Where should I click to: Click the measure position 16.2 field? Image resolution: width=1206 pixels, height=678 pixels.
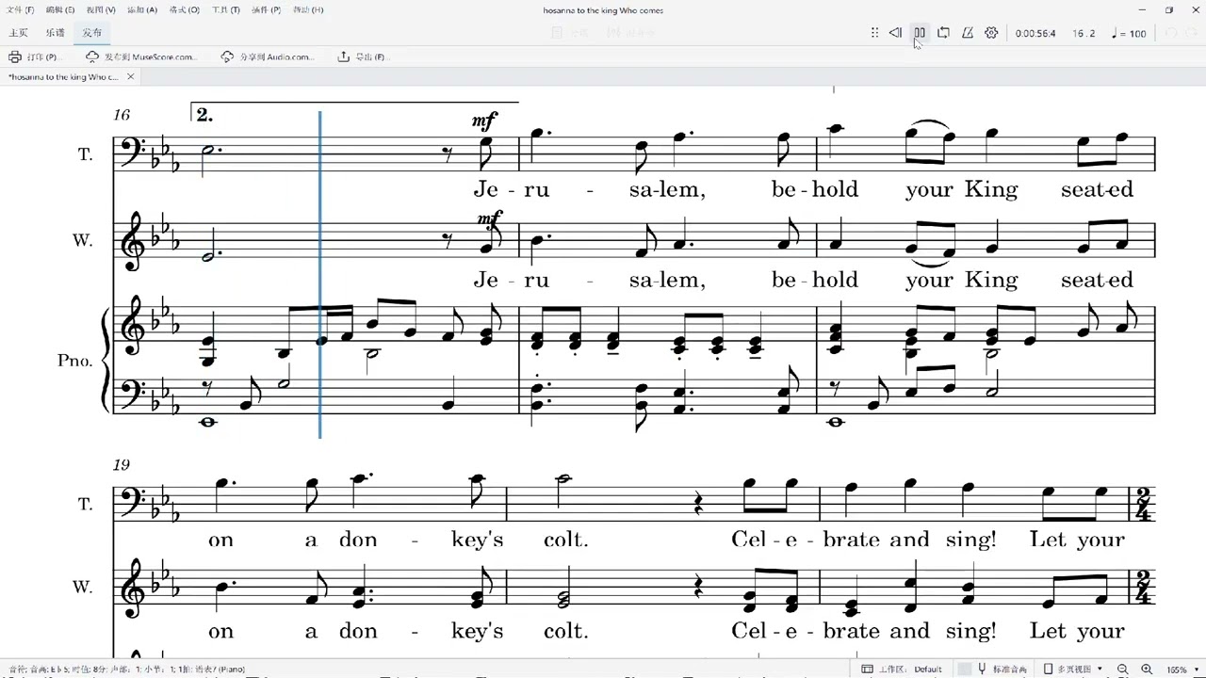[1084, 34]
